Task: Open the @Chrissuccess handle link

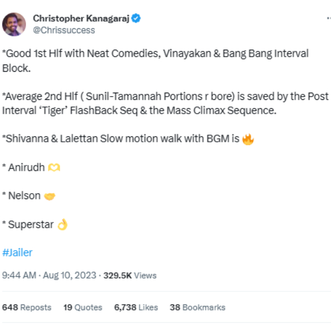Action: tap(64, 30)
